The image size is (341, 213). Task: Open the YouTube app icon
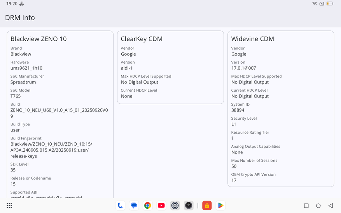(x=161, y=206)
